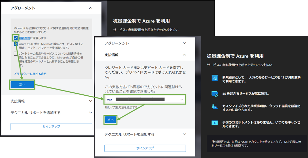Open プライバシーに関する声明 link
Screen dimensions: 308x158
tap(30, 74)
